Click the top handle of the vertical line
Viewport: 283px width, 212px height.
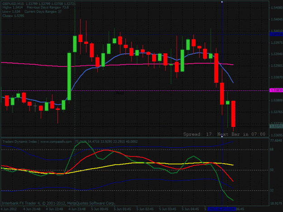[222, 2]
